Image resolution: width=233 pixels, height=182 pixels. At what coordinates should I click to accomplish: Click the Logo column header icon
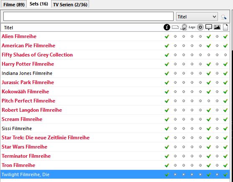pos(192,27)
